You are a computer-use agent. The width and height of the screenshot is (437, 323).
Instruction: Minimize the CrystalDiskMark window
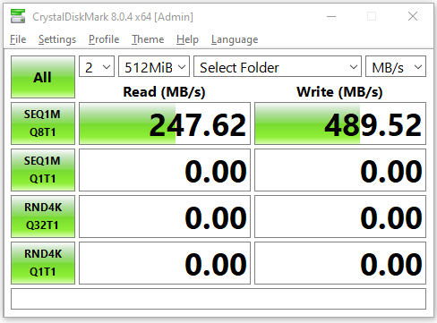(331, 16)
